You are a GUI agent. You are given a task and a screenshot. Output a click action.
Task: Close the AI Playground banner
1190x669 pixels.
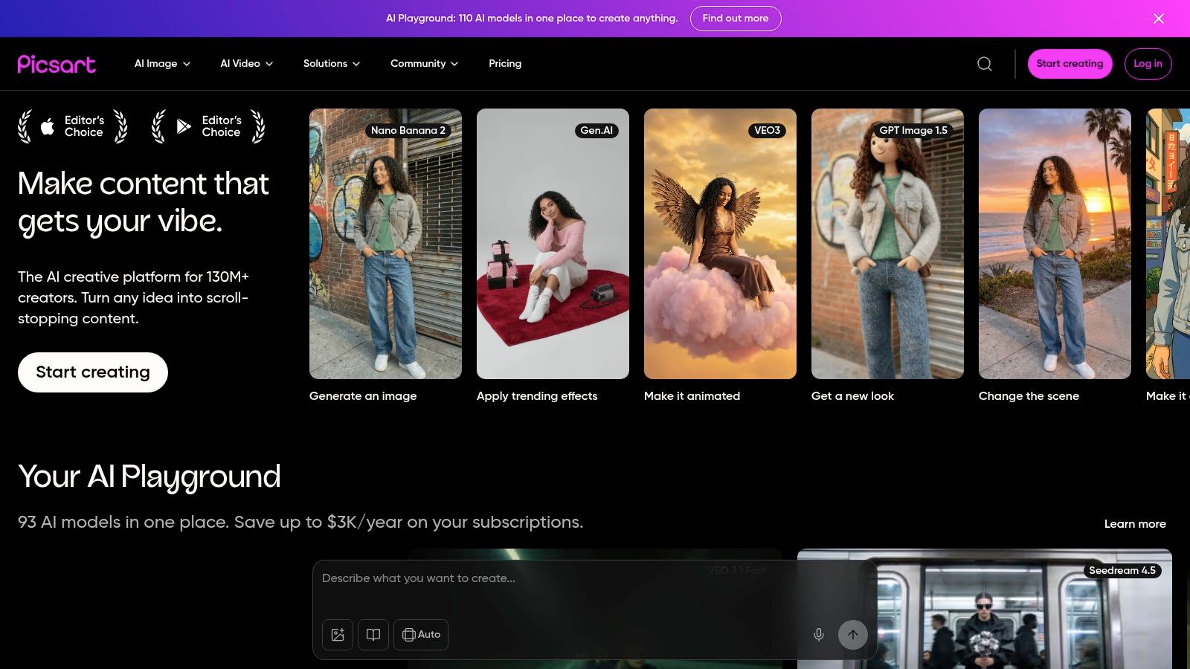tap(1159, 19)
